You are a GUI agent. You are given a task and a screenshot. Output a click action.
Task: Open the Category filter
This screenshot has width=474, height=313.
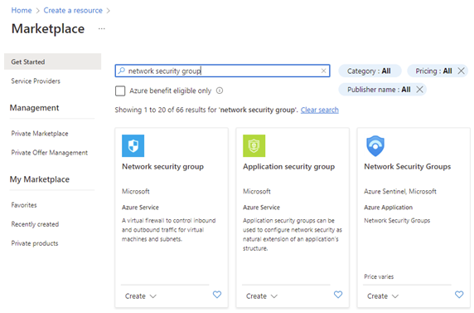click(x=370, y=71)
